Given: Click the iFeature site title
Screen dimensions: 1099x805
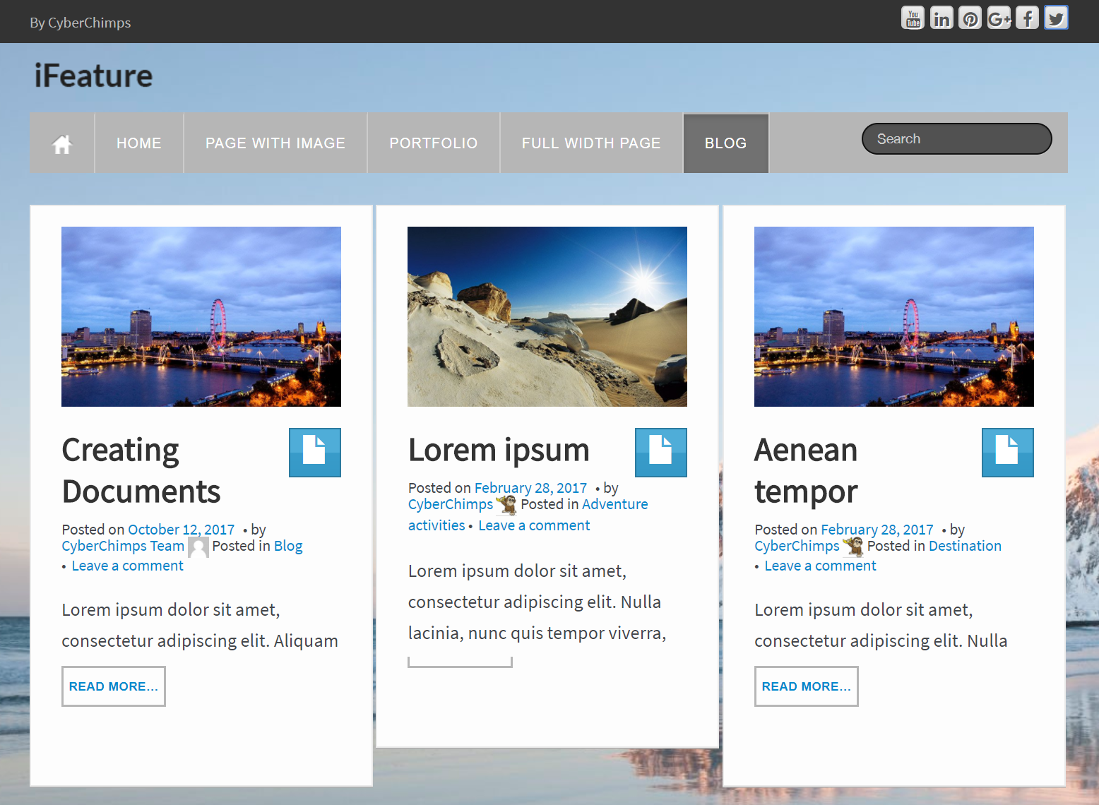Looking at the screenshot, I should (93, 76).
